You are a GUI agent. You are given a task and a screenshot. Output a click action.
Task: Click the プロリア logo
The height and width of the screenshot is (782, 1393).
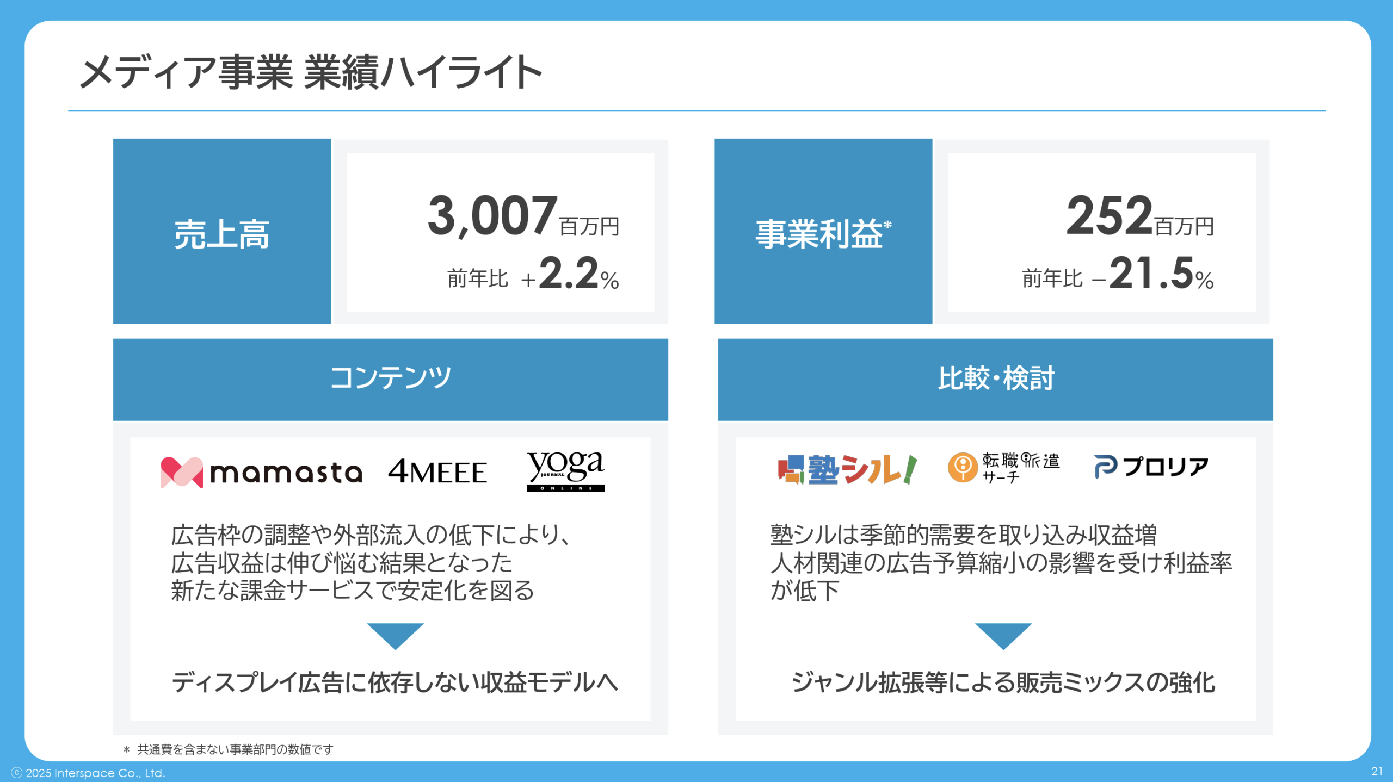pyautogui.click(x=1151, y=467)
